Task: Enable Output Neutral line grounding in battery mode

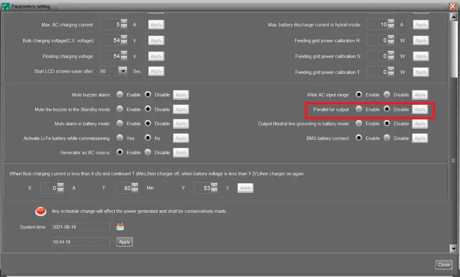Action: pyautogui.click(x=359, y=123)
